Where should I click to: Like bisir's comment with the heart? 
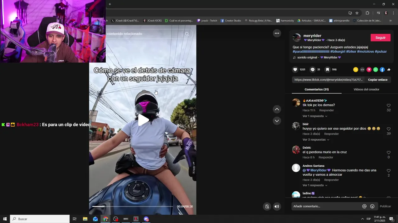click(x=389, y=129)
